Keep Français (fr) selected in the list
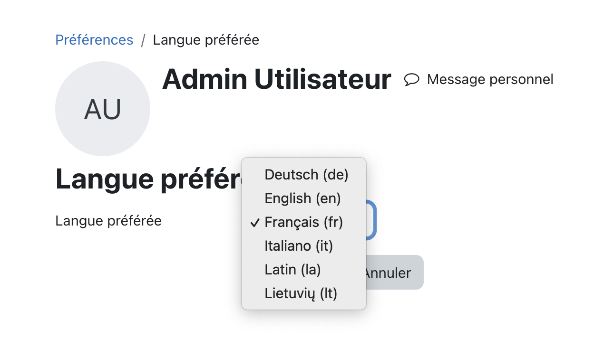 click(x=304, y=222)
